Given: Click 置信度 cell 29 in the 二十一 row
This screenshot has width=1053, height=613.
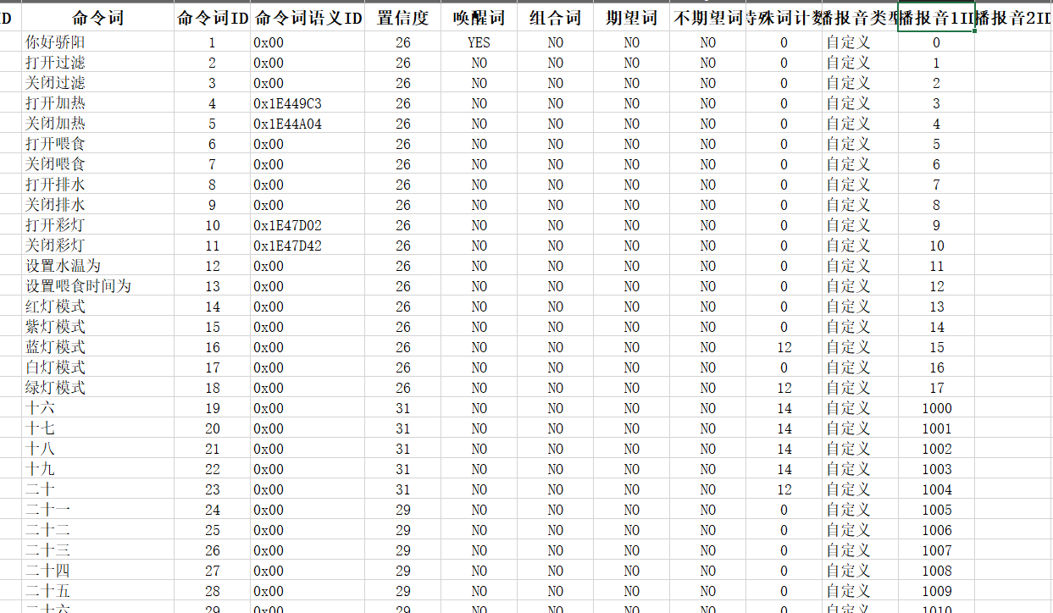Looking at the screenshot, I should (x=403, y=510).
